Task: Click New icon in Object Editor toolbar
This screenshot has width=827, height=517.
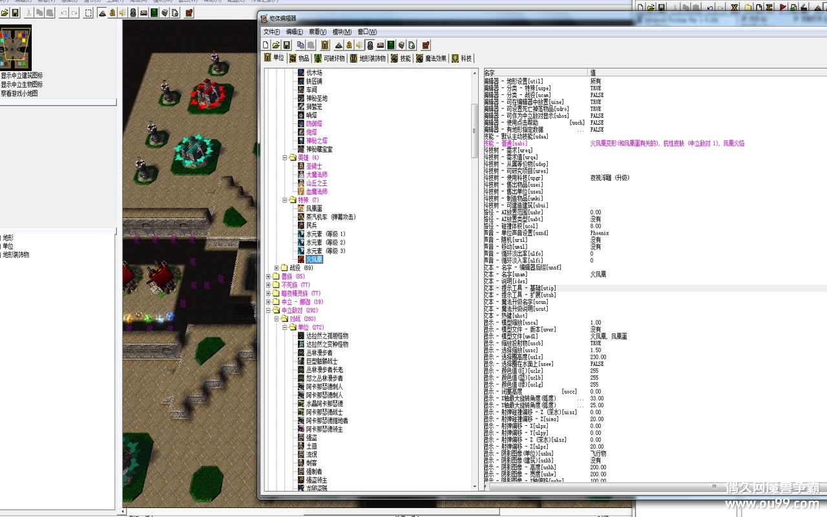Action: point(266,45)
